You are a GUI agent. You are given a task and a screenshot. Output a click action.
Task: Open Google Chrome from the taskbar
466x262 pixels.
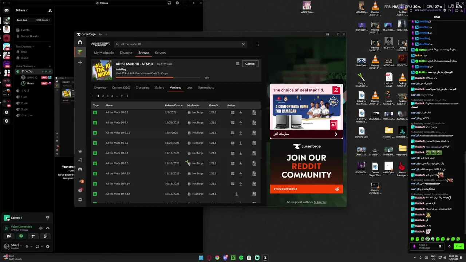217,258
